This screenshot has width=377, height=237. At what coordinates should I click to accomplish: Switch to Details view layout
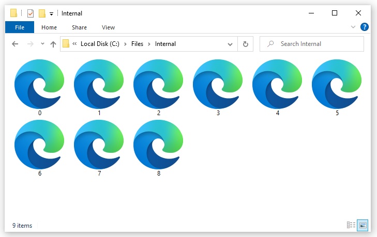click(351, 225)
